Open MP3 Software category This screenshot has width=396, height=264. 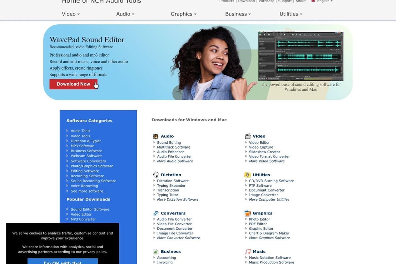tap(82, 146)
